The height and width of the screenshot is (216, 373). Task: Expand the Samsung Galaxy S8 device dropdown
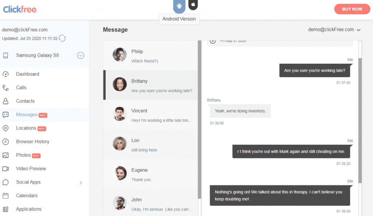pos(81,55)
